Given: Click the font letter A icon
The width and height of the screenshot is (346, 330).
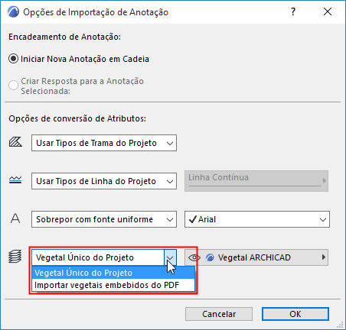Looking at the screenshot, I should (15, 218).
